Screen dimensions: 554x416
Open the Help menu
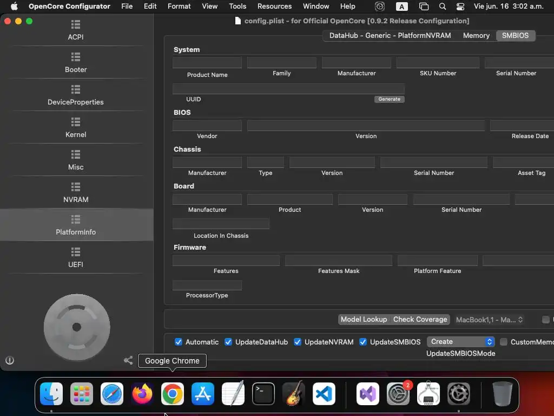(348, 6)
